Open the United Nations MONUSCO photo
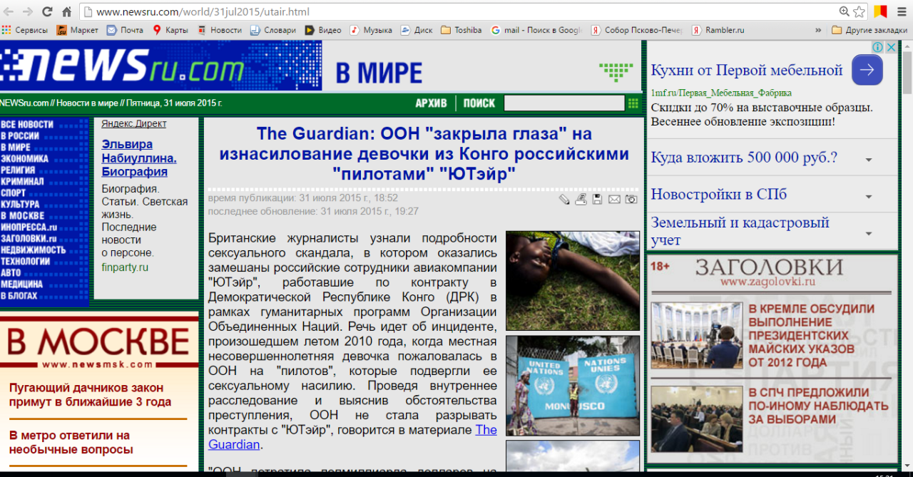Viewport: 913px width, 477px height. pyautogui.click(x=573, y=386)
